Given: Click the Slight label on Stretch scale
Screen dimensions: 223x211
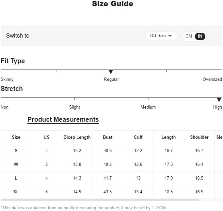Looking at the screenshot, I should coord(74,107).
